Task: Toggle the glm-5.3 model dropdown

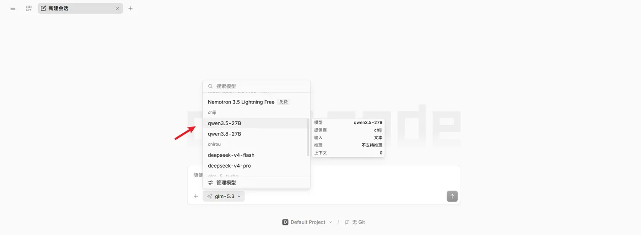Action: (x=224, y=196)
